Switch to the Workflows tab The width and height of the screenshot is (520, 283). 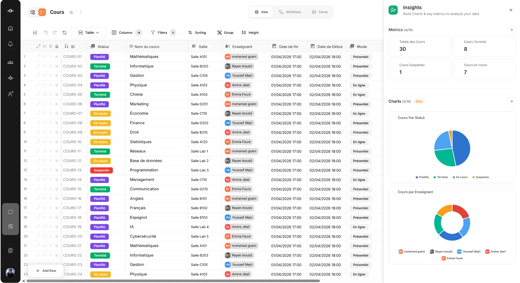290,12
